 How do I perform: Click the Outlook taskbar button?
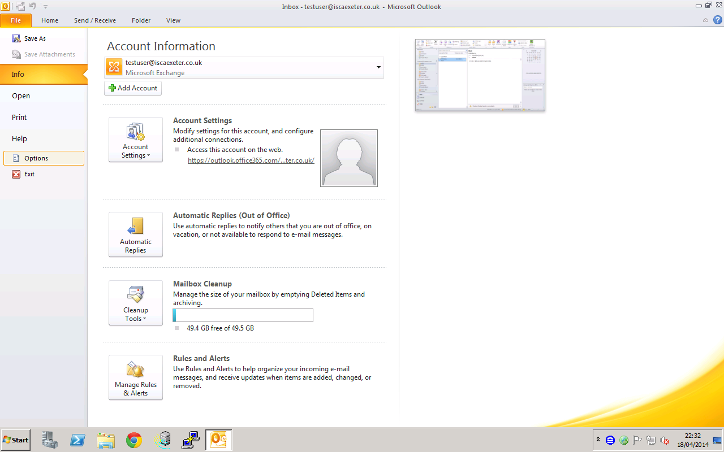pos(219,440)
